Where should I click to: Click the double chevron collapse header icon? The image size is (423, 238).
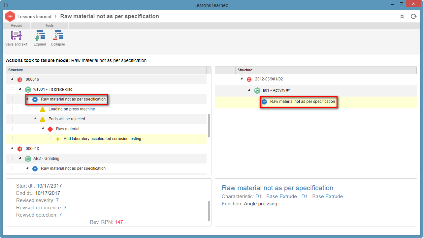point(402,16)
